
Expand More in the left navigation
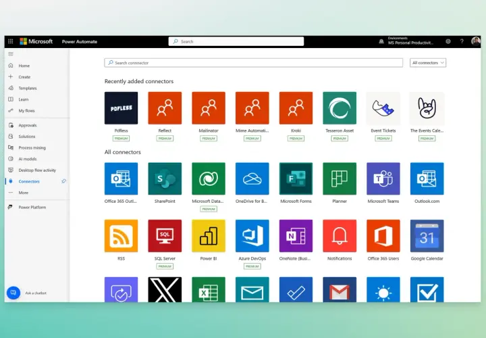coord(23,193)
